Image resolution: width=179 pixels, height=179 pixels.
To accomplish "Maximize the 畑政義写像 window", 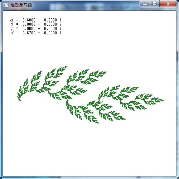I will [x=155, y=4].
